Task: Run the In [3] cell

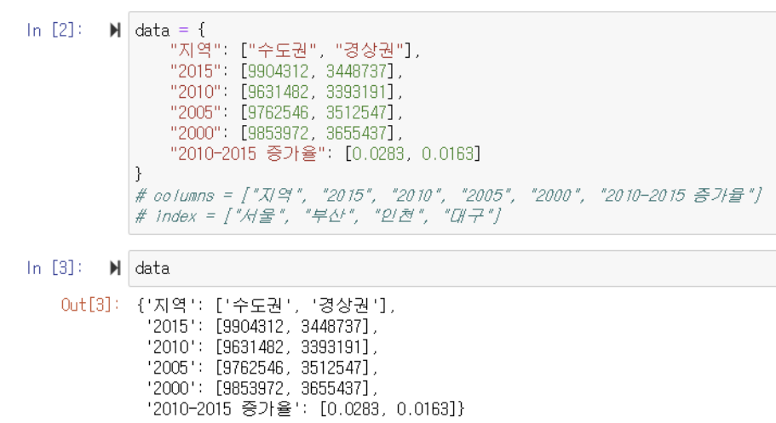Action: tap(115, 268)
